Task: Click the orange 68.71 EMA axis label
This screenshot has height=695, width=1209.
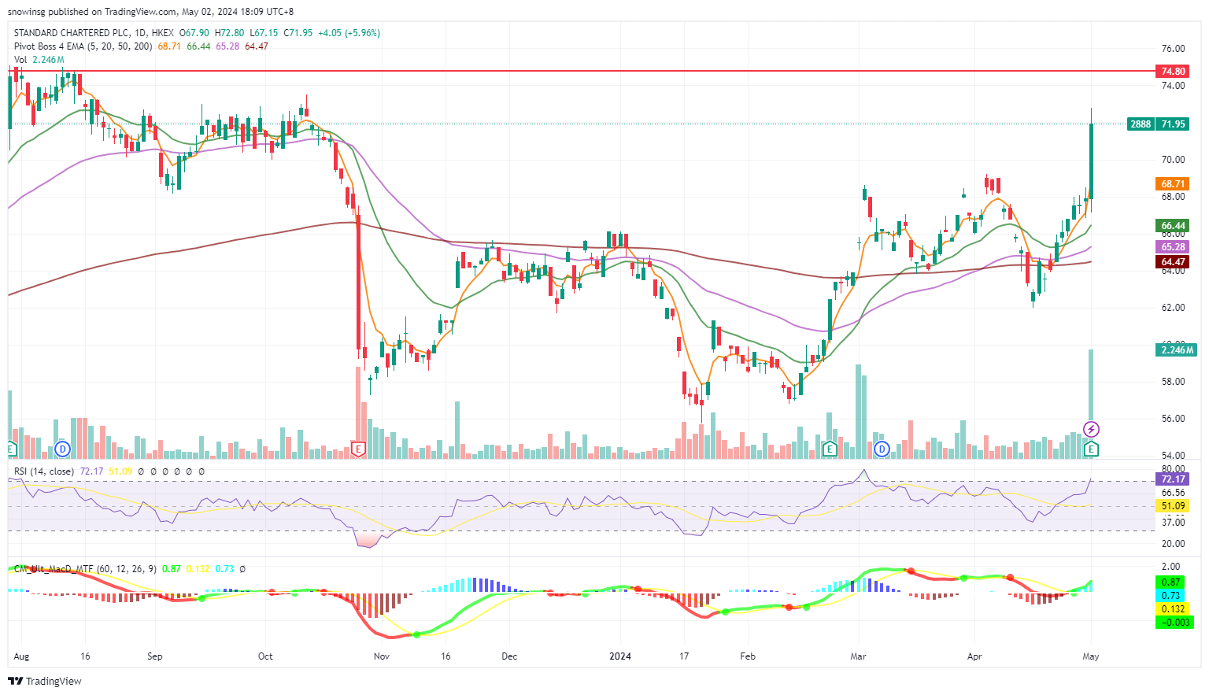Action: pyautogui.click(x=1173, y=184)
